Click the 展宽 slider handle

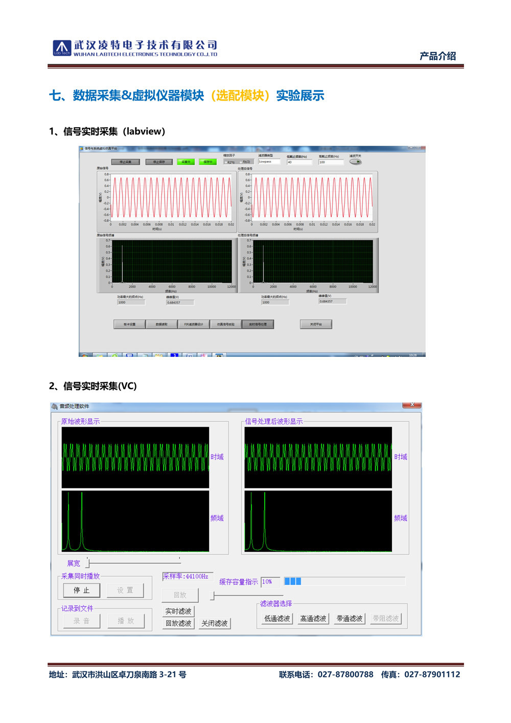88,563
